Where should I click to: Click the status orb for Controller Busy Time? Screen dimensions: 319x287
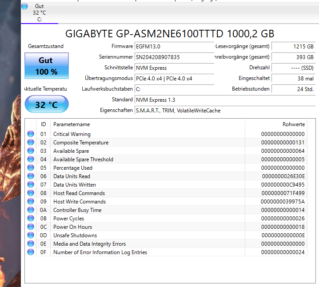click(31, 210)
